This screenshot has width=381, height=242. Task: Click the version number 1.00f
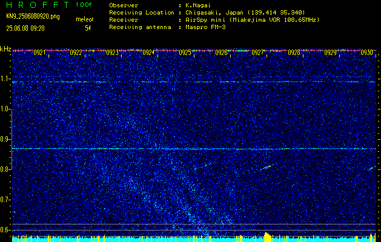[84, 5]
